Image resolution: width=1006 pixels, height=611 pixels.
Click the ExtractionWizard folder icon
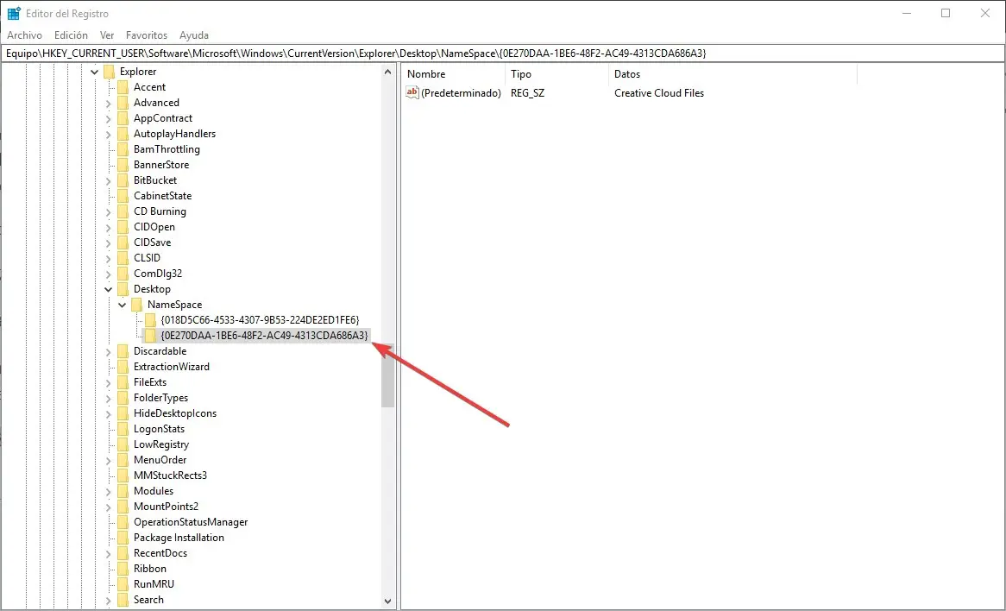point(123,367)
